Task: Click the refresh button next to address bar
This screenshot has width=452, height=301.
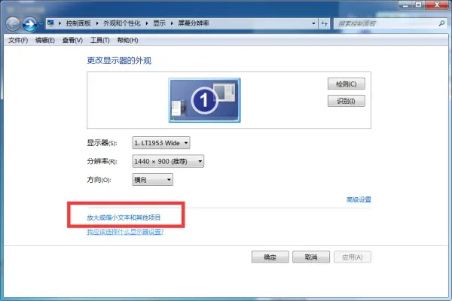Action: tap(325, 23)
